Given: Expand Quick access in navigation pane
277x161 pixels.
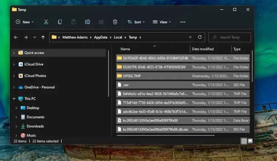Looking at the screenshot, I should click(x=14, y=53).
